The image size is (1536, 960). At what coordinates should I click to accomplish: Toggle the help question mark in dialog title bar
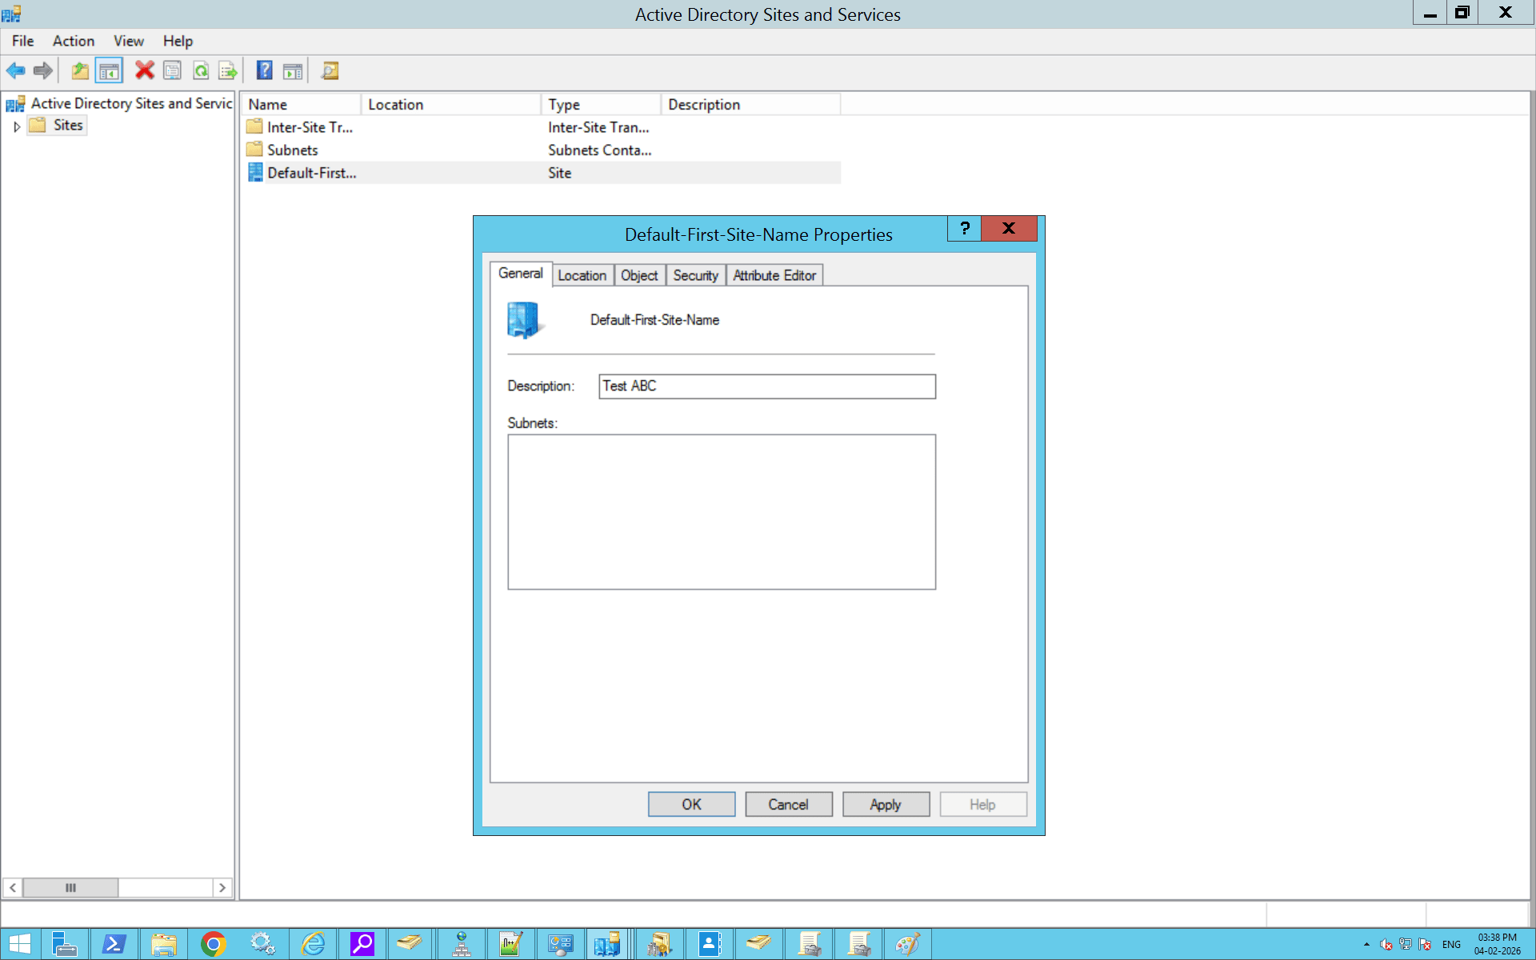tap(964, 229)
